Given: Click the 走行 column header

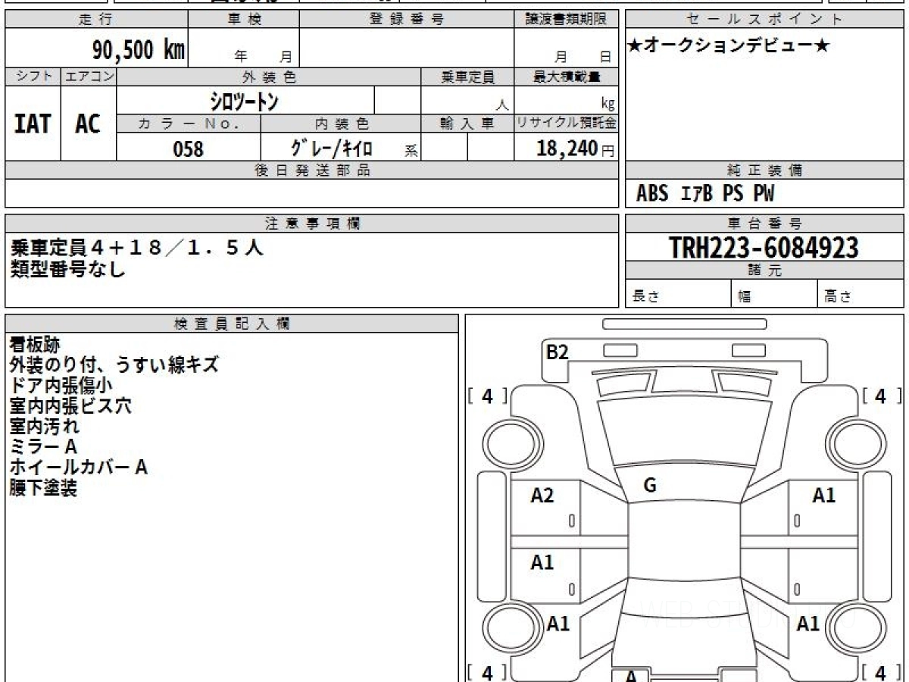Looking at the screenshot, I should coord(96,20).
